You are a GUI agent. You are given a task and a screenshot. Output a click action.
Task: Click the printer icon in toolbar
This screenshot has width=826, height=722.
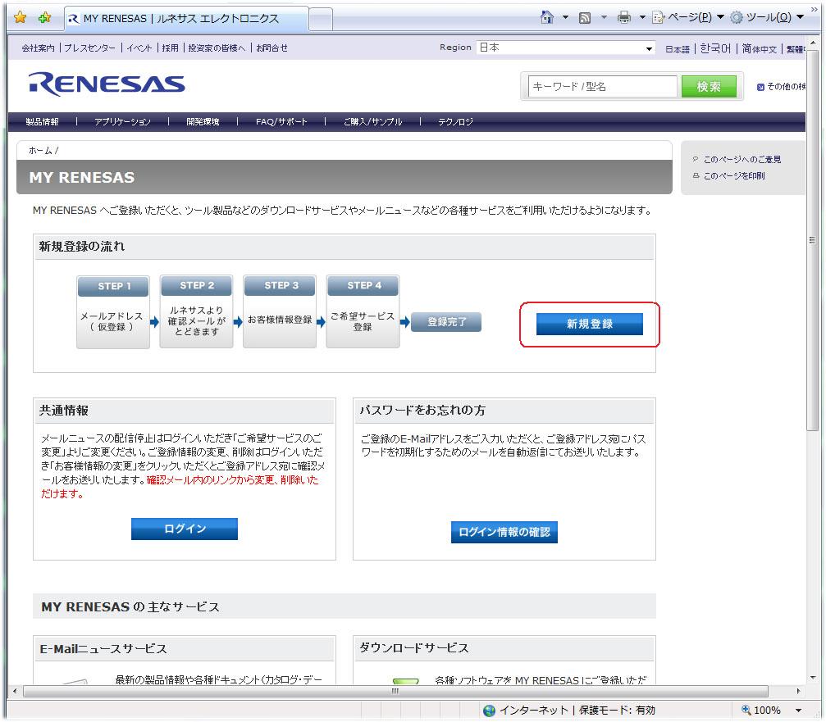[623, 17]
